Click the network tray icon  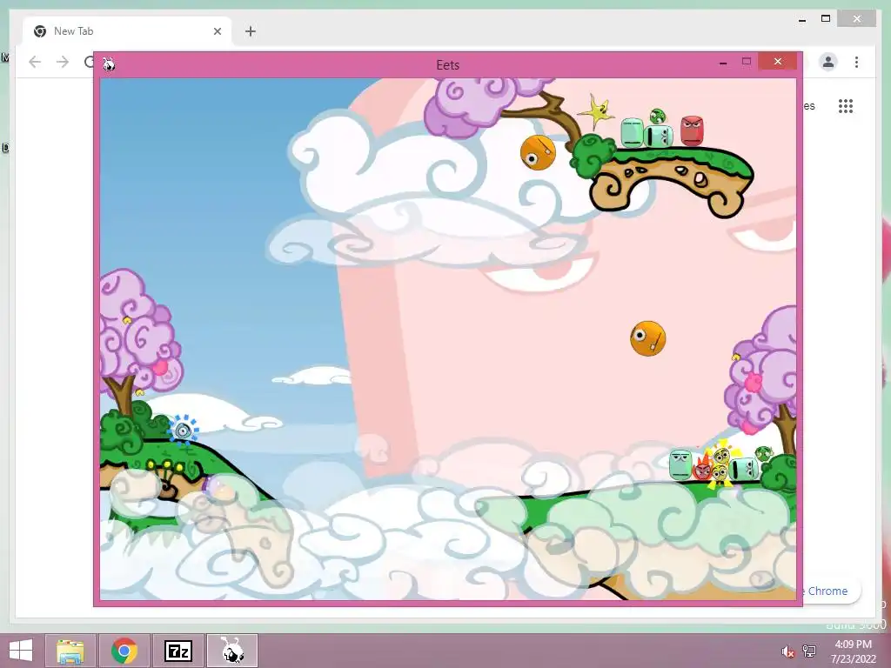(x=809, y=651)
